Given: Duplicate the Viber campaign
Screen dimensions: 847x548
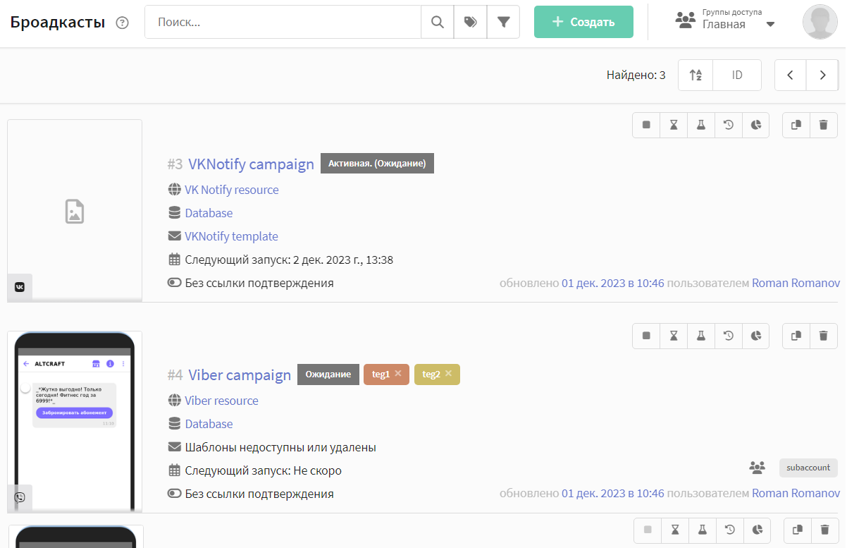Looking at the screenshot, I should point(796,336).
